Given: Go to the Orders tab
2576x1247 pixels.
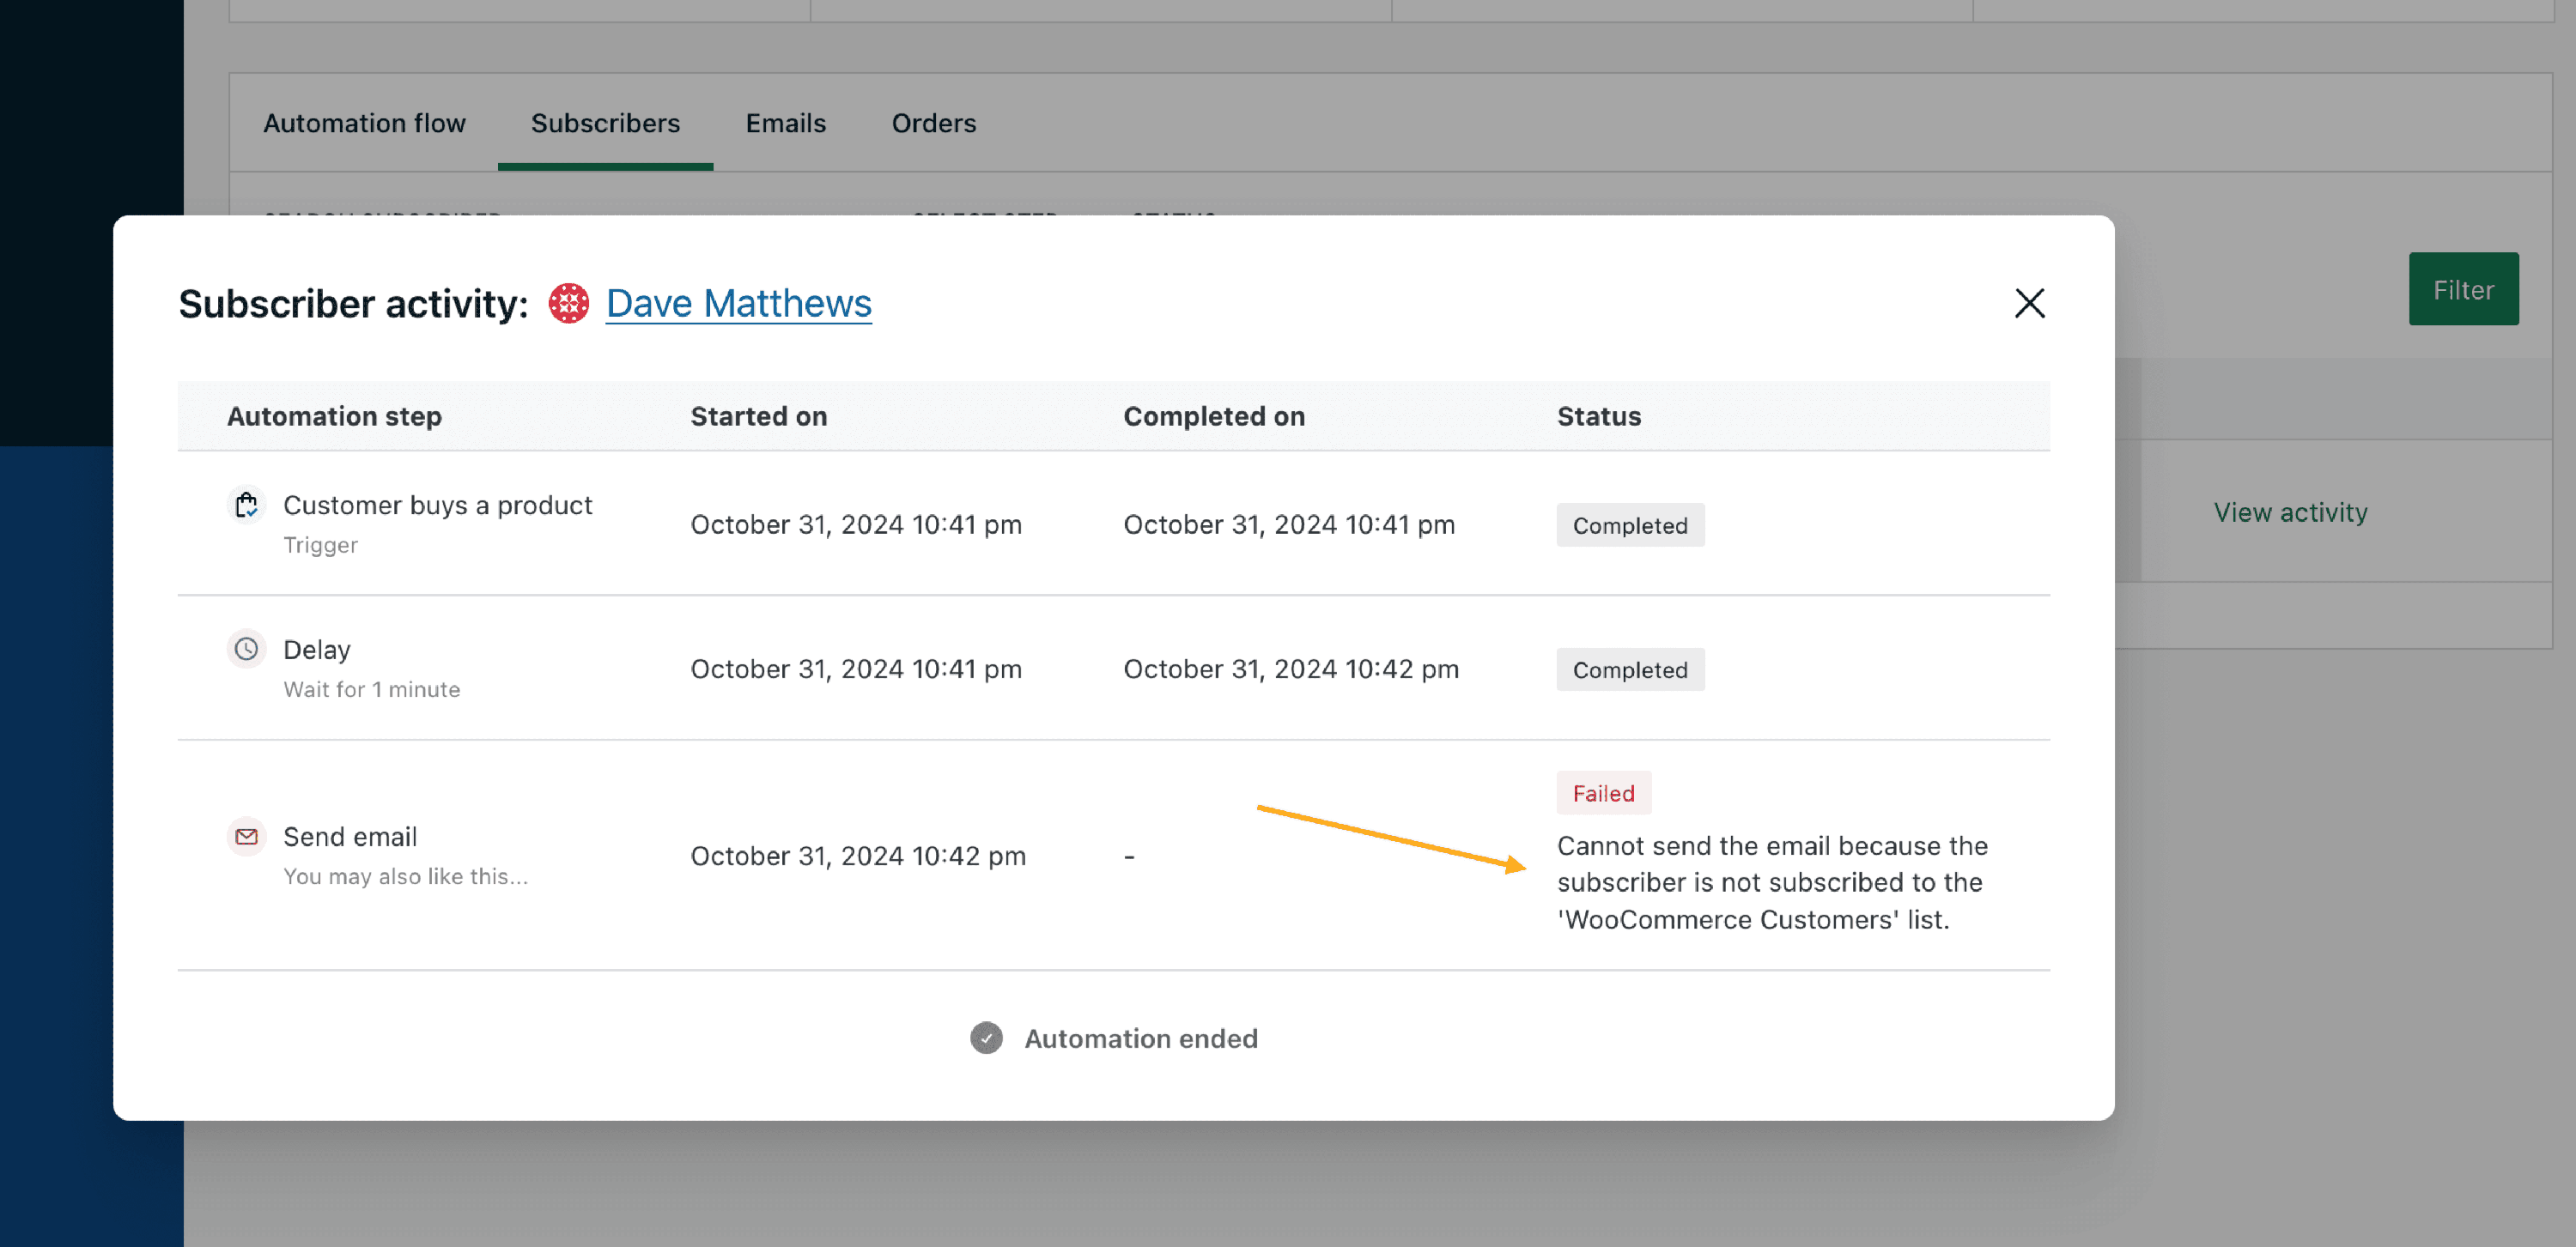Looking at the screenshot, I should click(x=933, y=123).
